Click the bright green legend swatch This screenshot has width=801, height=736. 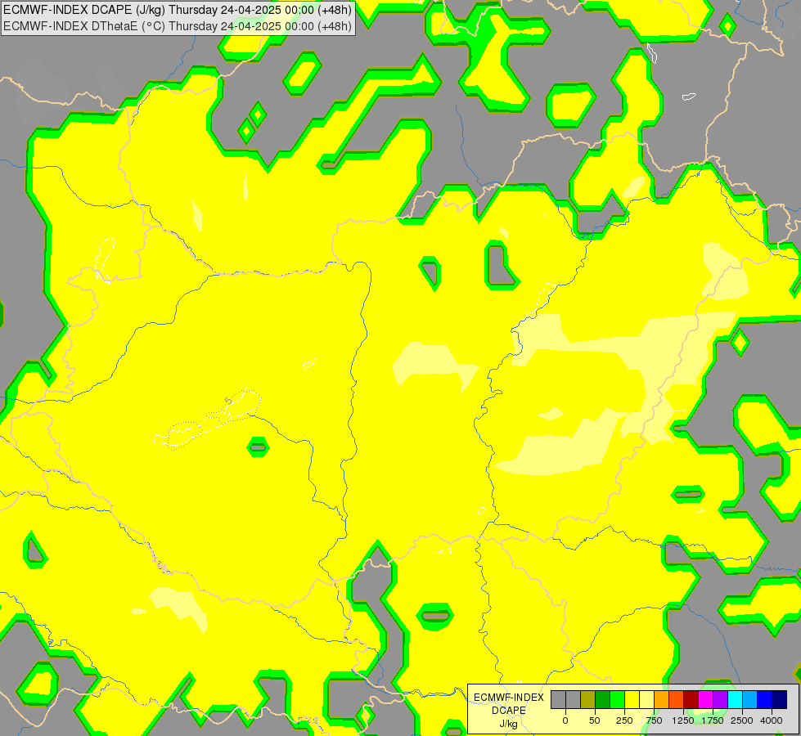[x=617, y=699]
